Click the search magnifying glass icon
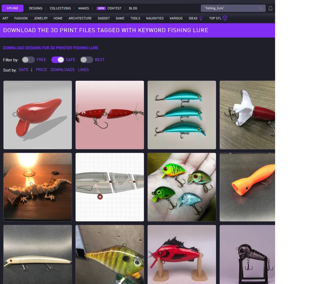 click(261, 8)
